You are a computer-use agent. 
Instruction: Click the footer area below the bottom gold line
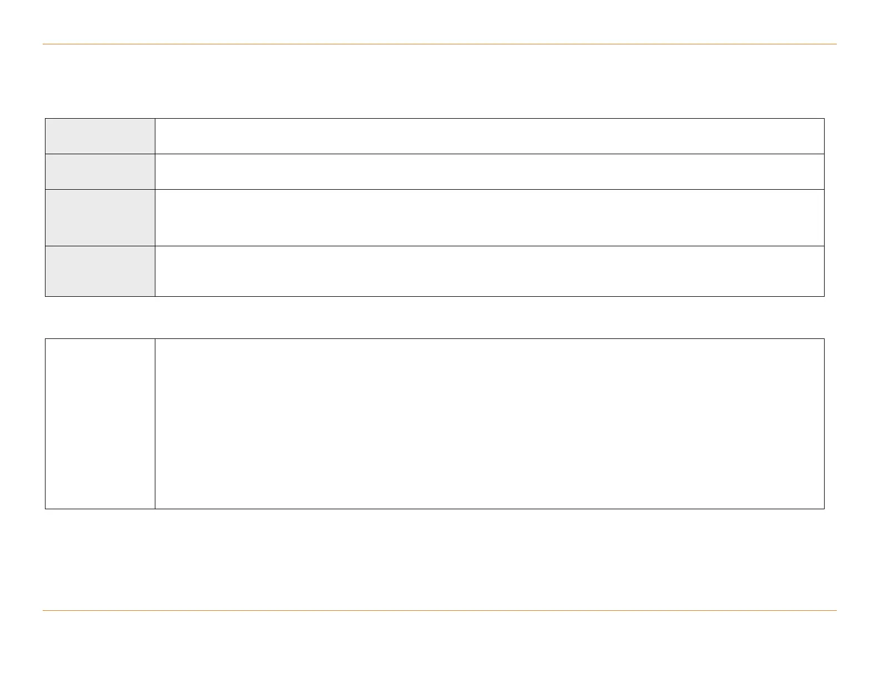click(439, 643)
